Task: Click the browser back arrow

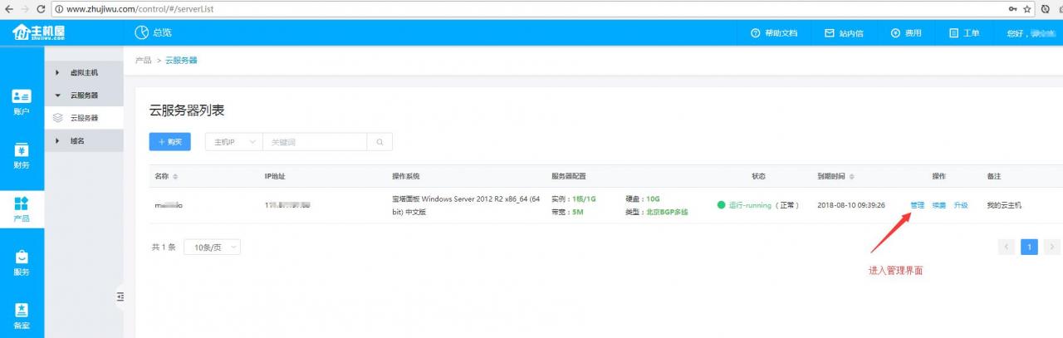Action: click(8, 8)
